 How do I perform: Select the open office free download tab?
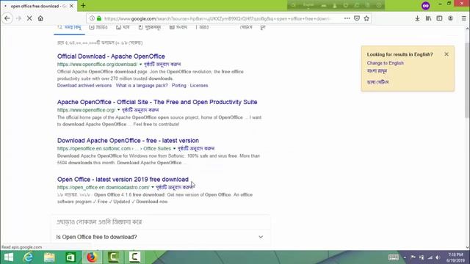(x=38, y=6)
